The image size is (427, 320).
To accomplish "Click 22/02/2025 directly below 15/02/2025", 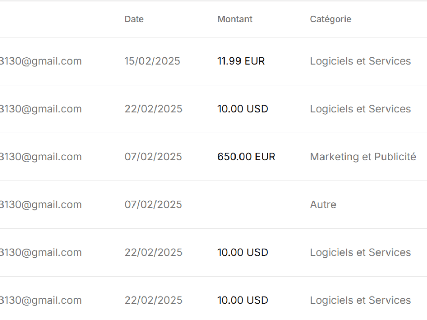I will tap(153, 109).
